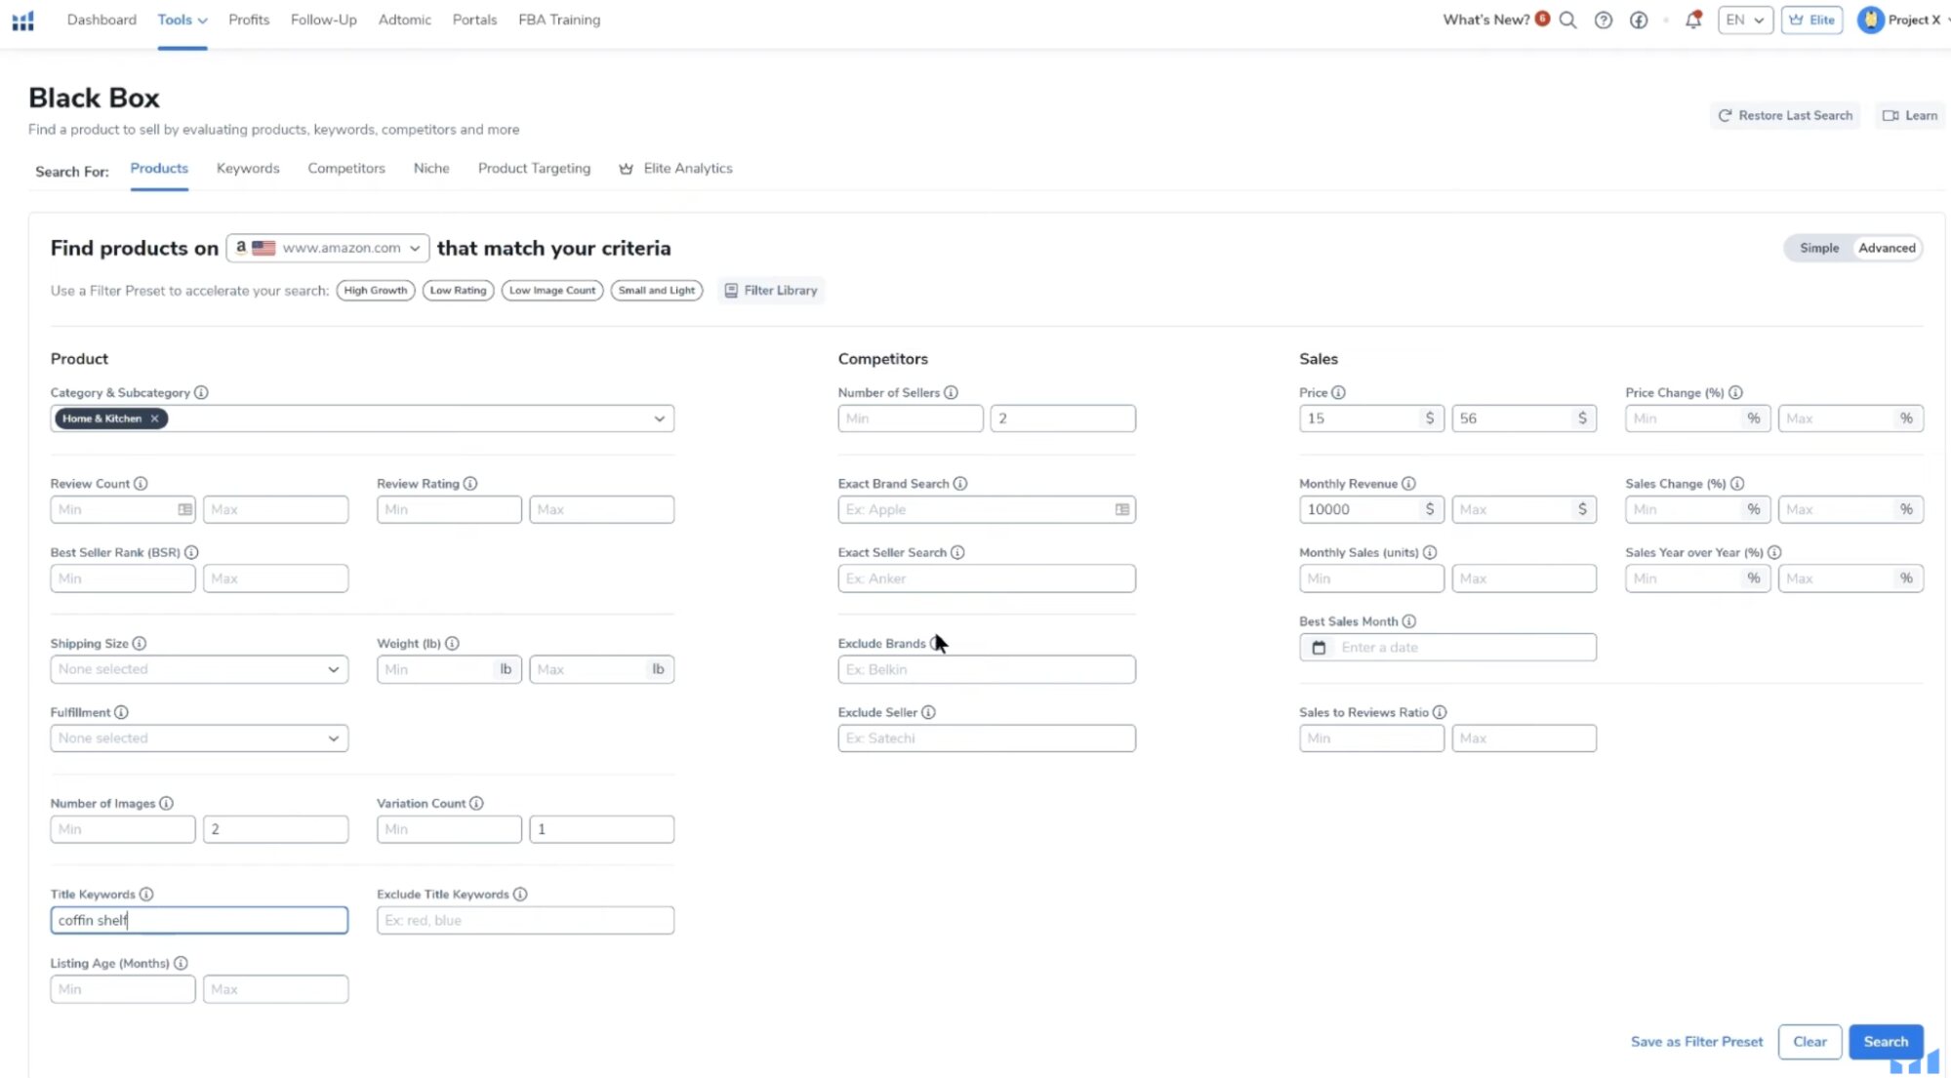Viewport: 1951px width, 1078px height.
Task: Open the Shipping Size dropdown
Action: pos(199,669)
